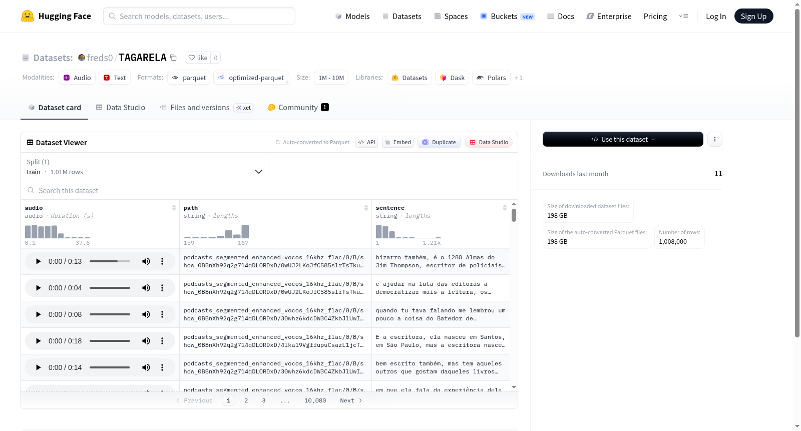Select the parquet format tag
801x431 pixels.
(x=189, y=78)
